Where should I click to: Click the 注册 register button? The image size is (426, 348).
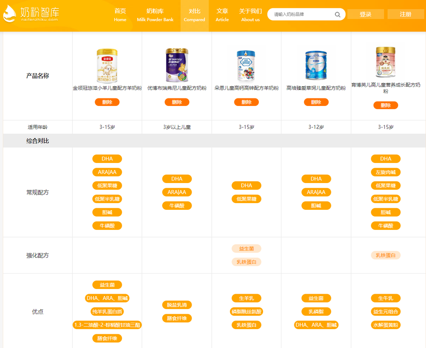click(x=405, y=14)
